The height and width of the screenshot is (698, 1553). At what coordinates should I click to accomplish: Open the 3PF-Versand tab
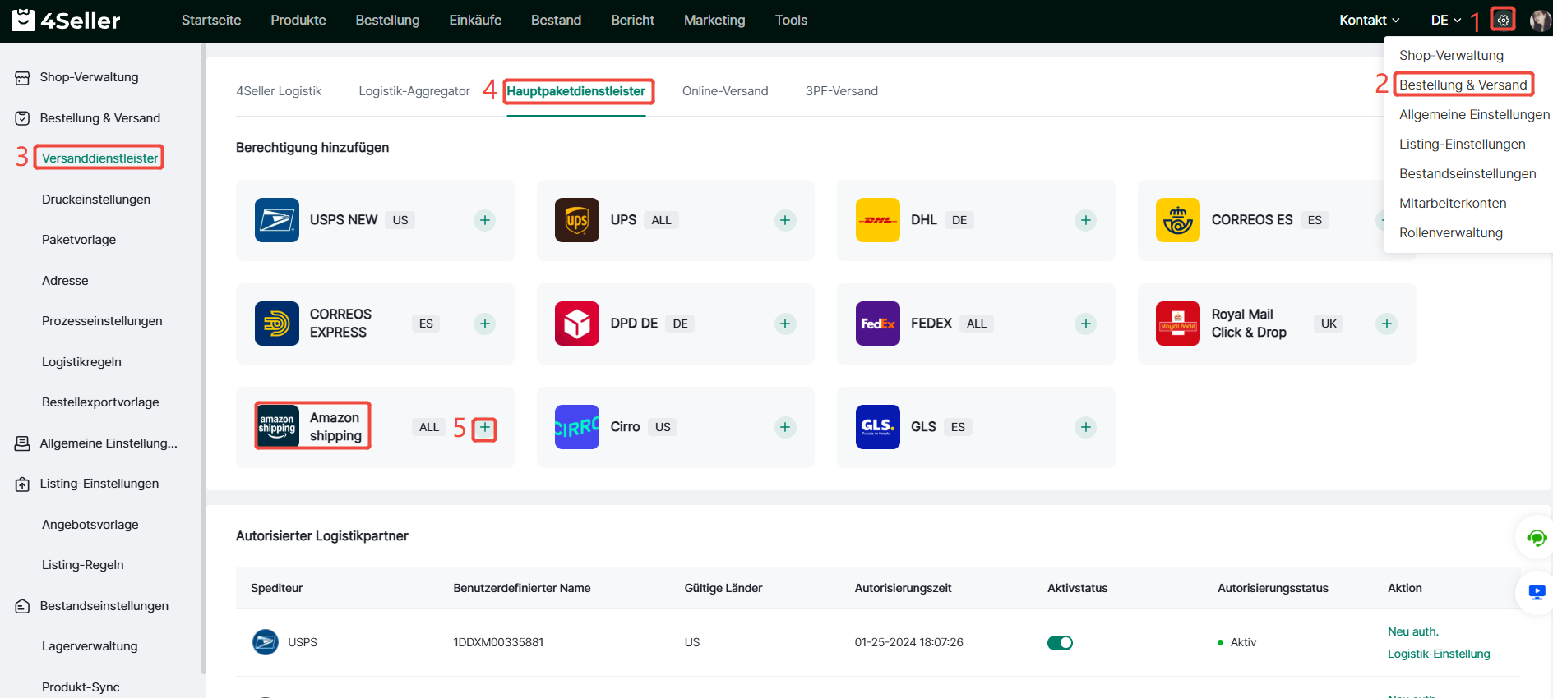click(842, 91)
